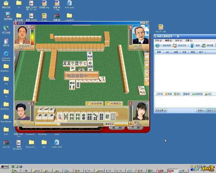The width and height of the screenshot is (216, 173).
Task: Open 群设置 group settings in chat toolbar
Action: pos(207,45)
